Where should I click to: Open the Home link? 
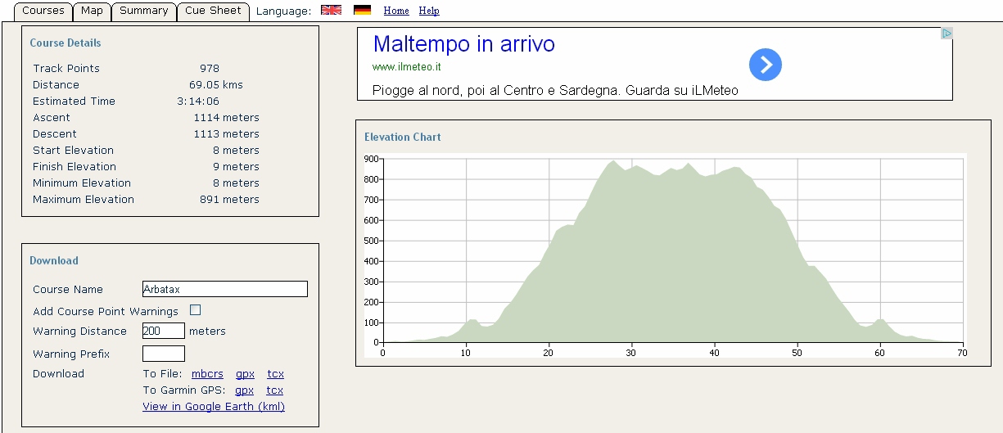tap(396, 11)
